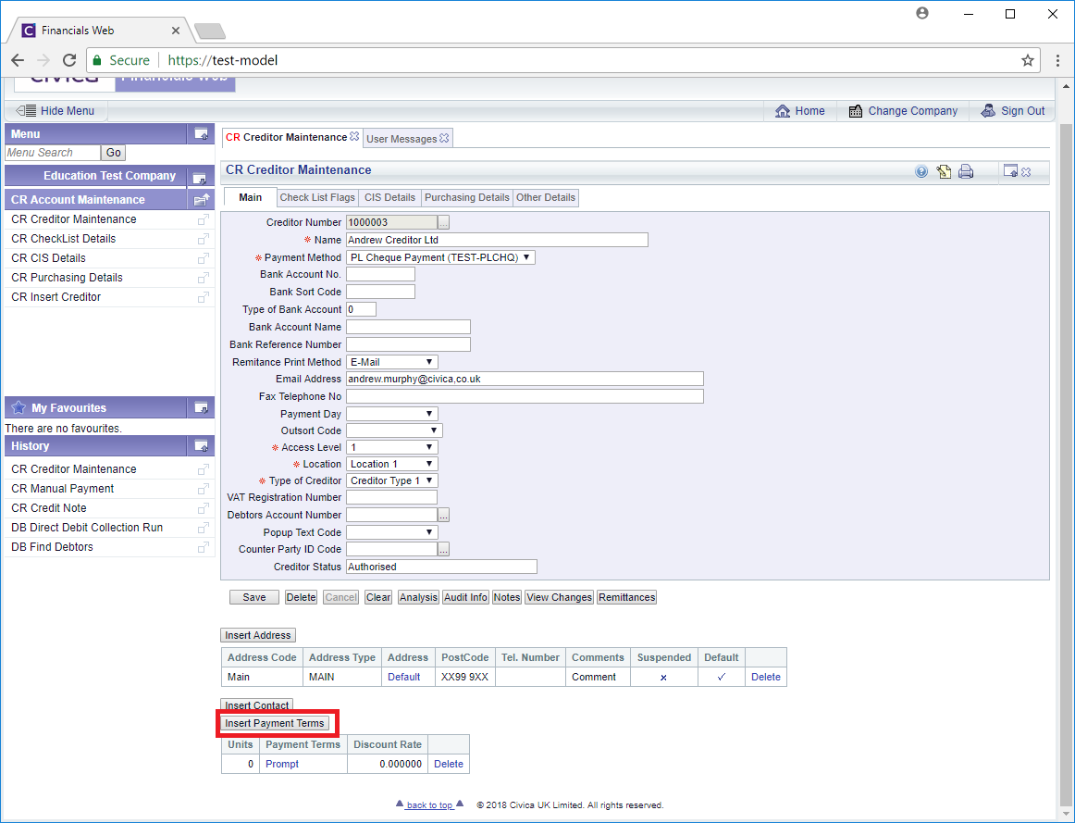
Task: Click new-window icon beside DB Find Debtors
Action: click(203, 547)
